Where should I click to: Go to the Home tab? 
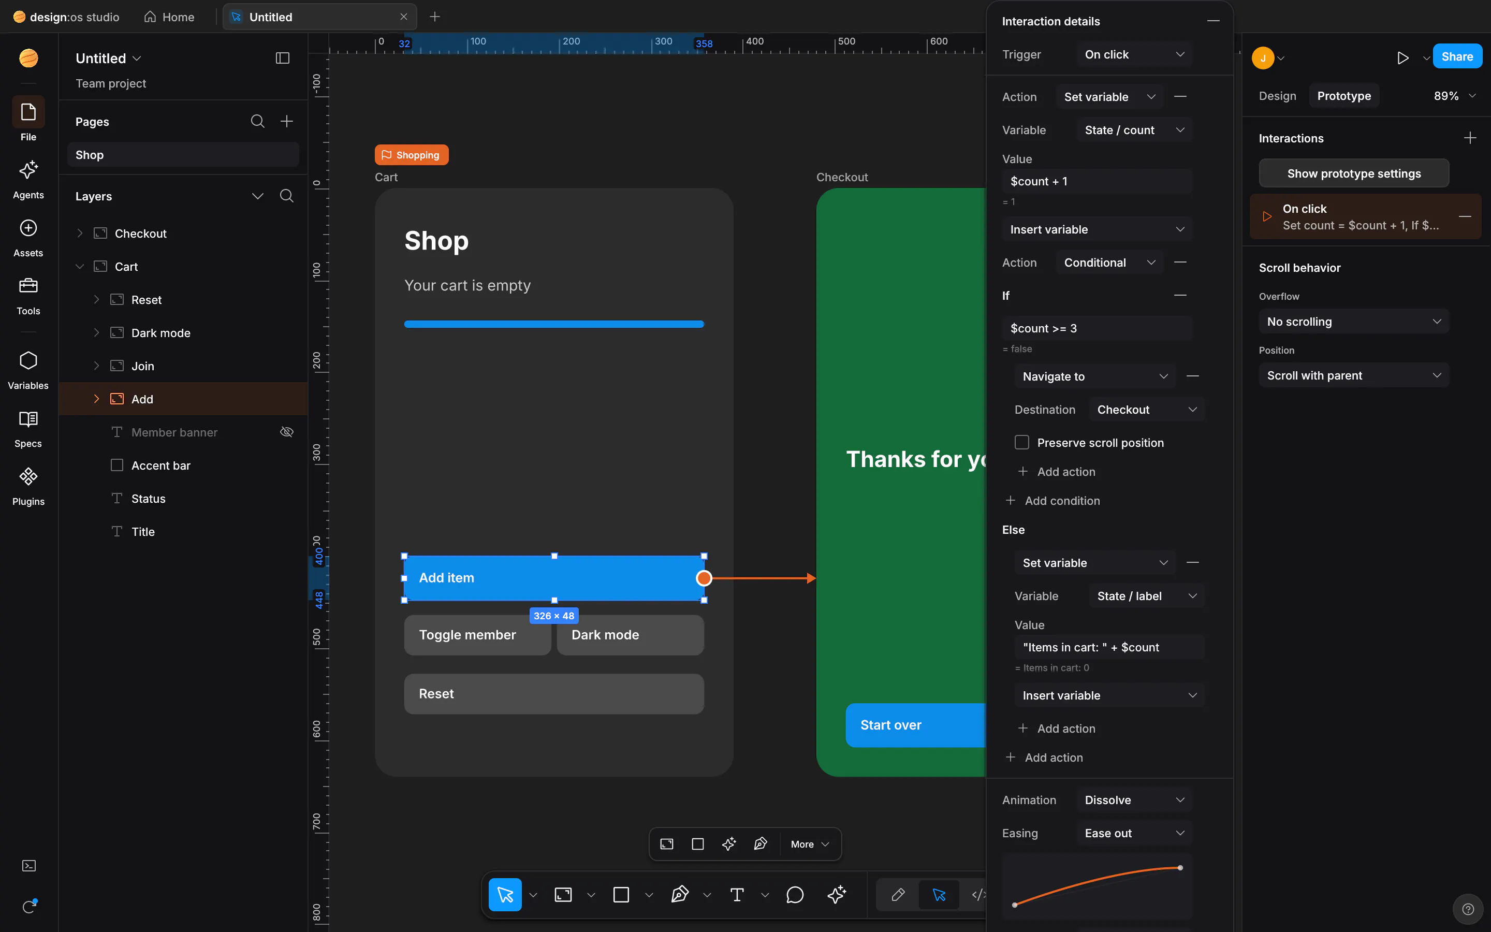pyautogui.click(x=169, y=17)
